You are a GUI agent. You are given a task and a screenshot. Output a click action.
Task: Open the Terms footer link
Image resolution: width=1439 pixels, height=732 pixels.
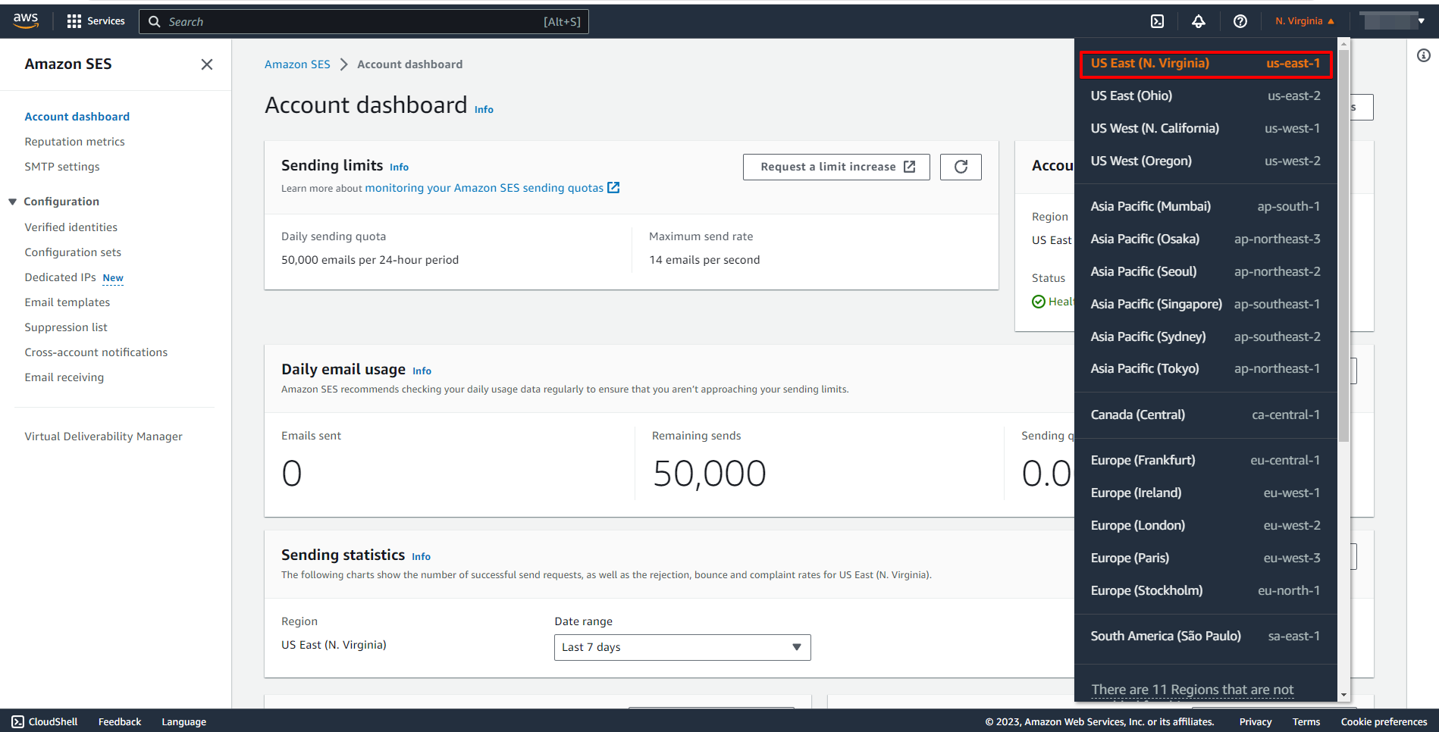(x=1306, y=722)
